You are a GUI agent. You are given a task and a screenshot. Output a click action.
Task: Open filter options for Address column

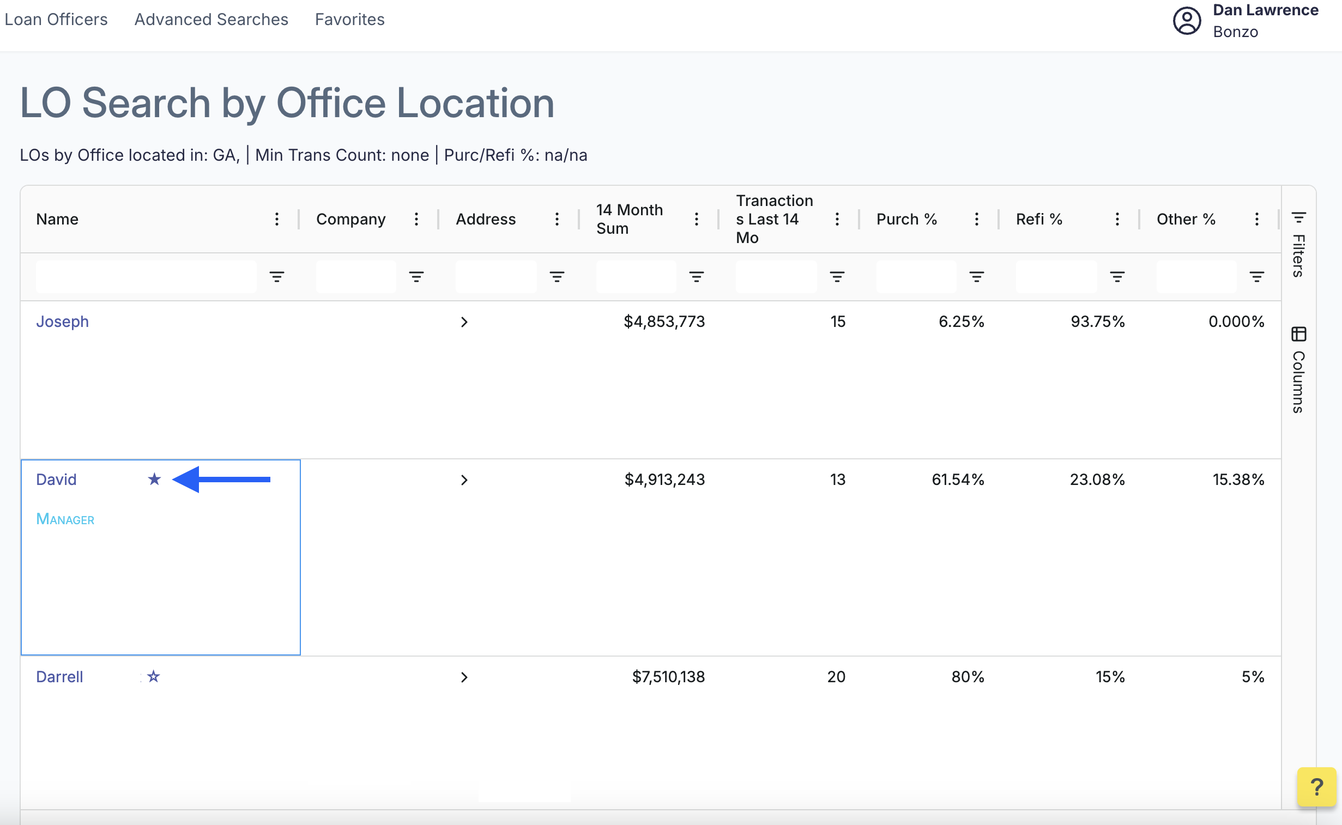click(x=557, y=277)
